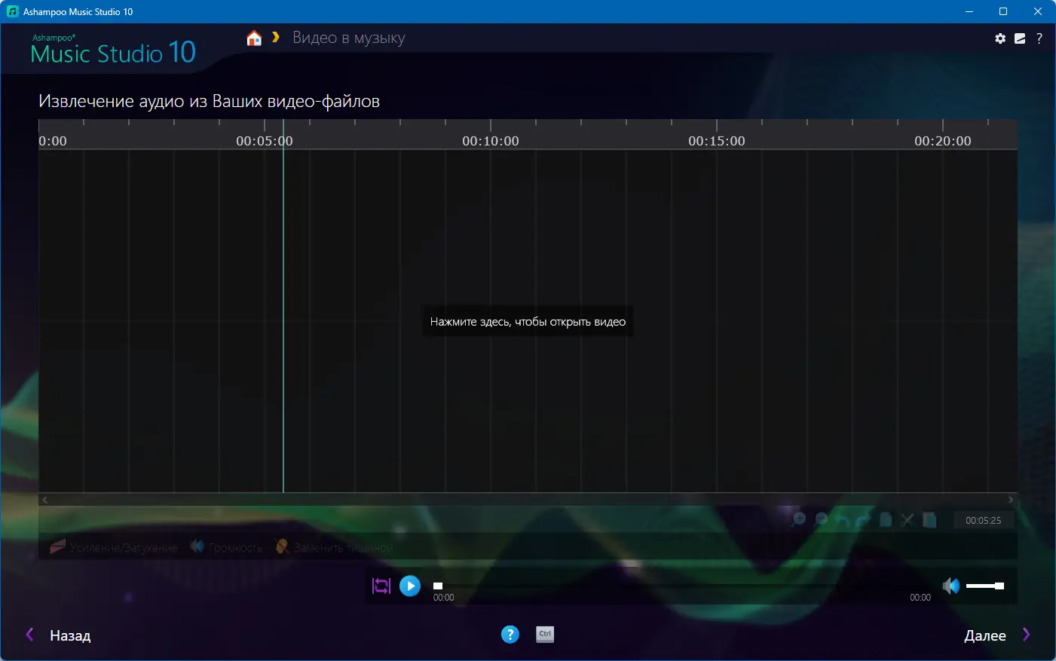Show keyboard shortcuts via Ctrl icon

click(x=545, y=635)
